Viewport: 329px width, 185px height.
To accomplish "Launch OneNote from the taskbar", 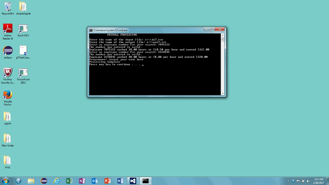I will click(x=82, y=181).
